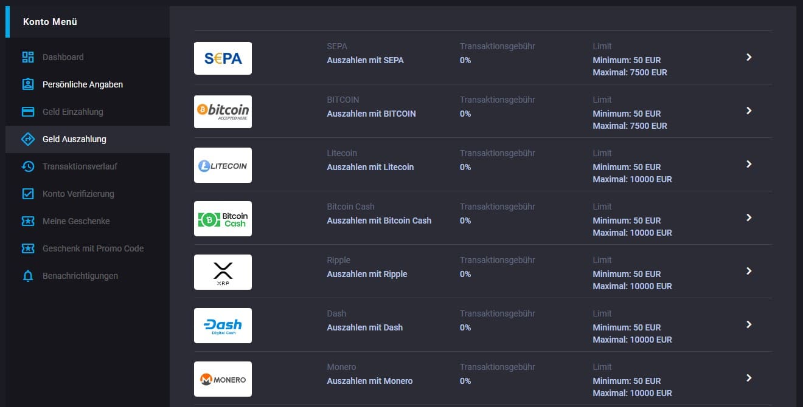Screen dimensions: 803x407
Task: Click the Auszahlen mit Dash link
Action: 365,327
